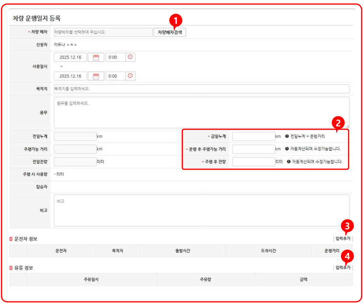Click the 차량배차검색 button
The height and width of the screenshot is (303, 363).
coord(170,33)
